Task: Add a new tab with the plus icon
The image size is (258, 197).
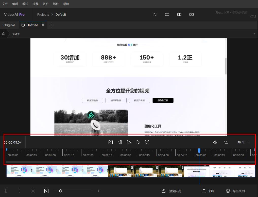Action: pyautogui.click(x=51, y=25)
